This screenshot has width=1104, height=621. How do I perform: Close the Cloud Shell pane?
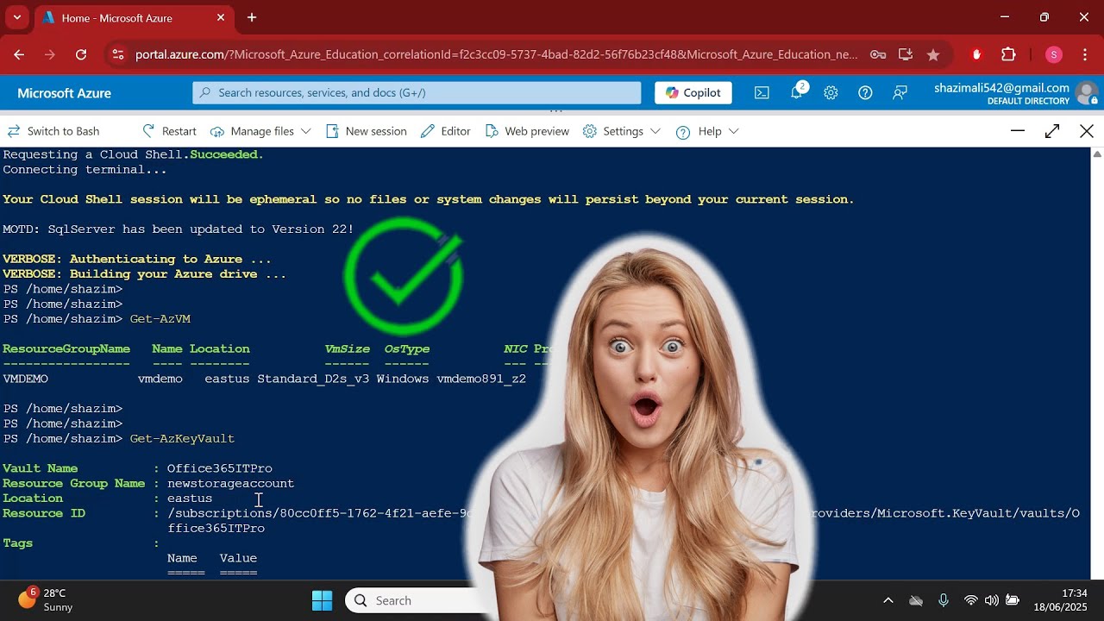tap(1087, 131)
